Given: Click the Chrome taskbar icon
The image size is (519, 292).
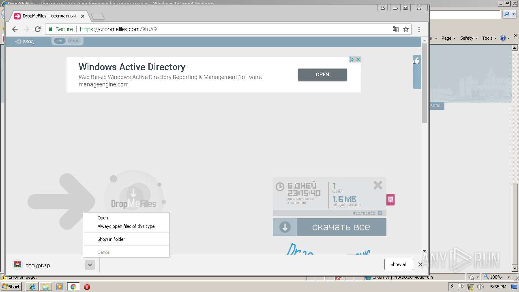Looking at the screenshot, I should tap(73, 287).
